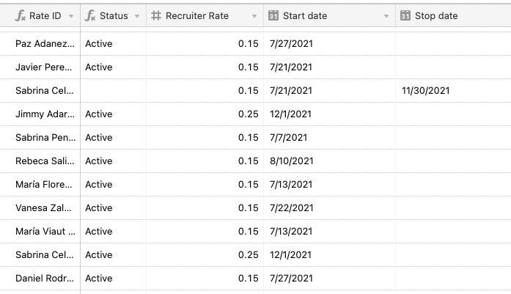Click the formula icon beside Status header
This screenshot has height=294, width=511.
pyautogui.click(x=90, y=15)
